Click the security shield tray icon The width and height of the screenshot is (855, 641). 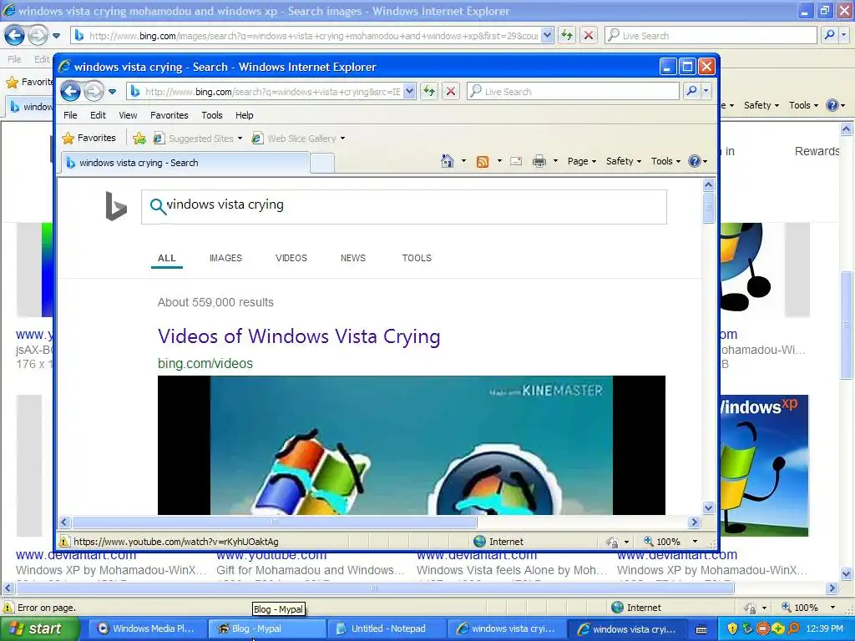[732, 628]
